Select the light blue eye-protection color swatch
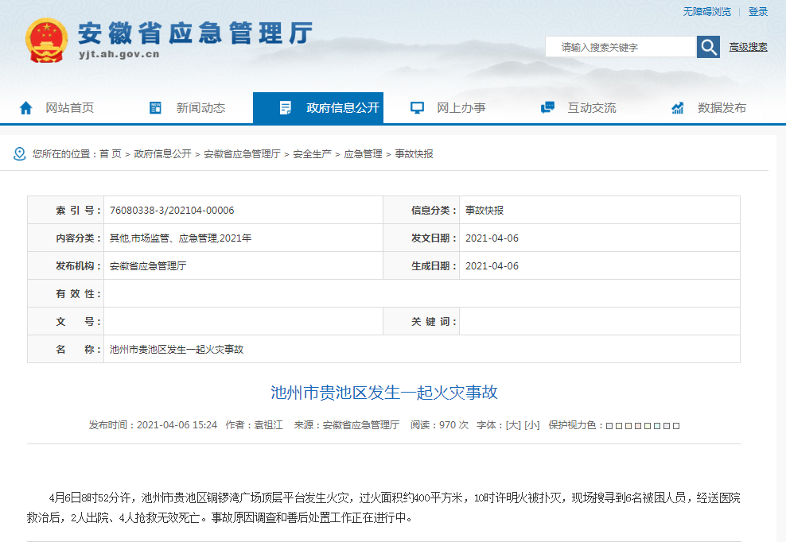This screenshot has width=786, height=542. pos(609,426)
